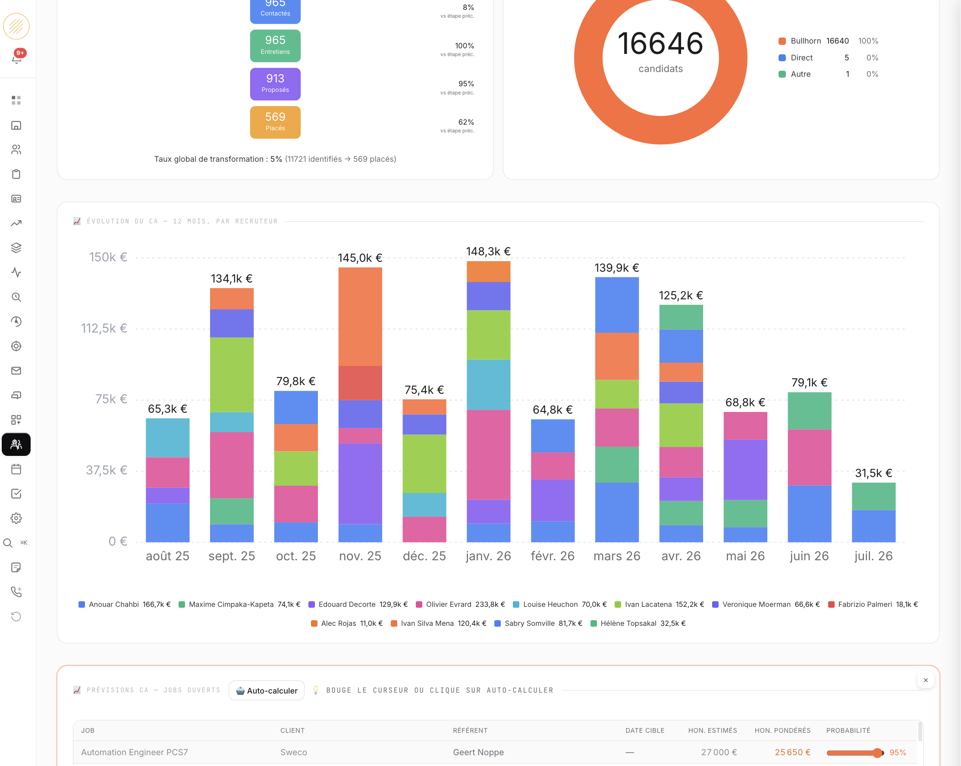Screen dimensions: 961x766
Task: Select the highlighted people icon in sidebar
Action: [x=16, y=444]
